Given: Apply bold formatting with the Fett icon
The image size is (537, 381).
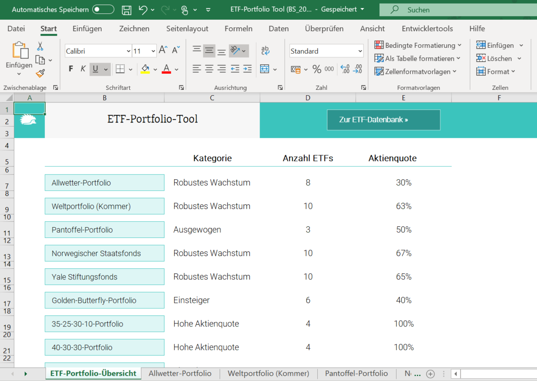Looking at the screenshot, I should [x=70, y=68].
